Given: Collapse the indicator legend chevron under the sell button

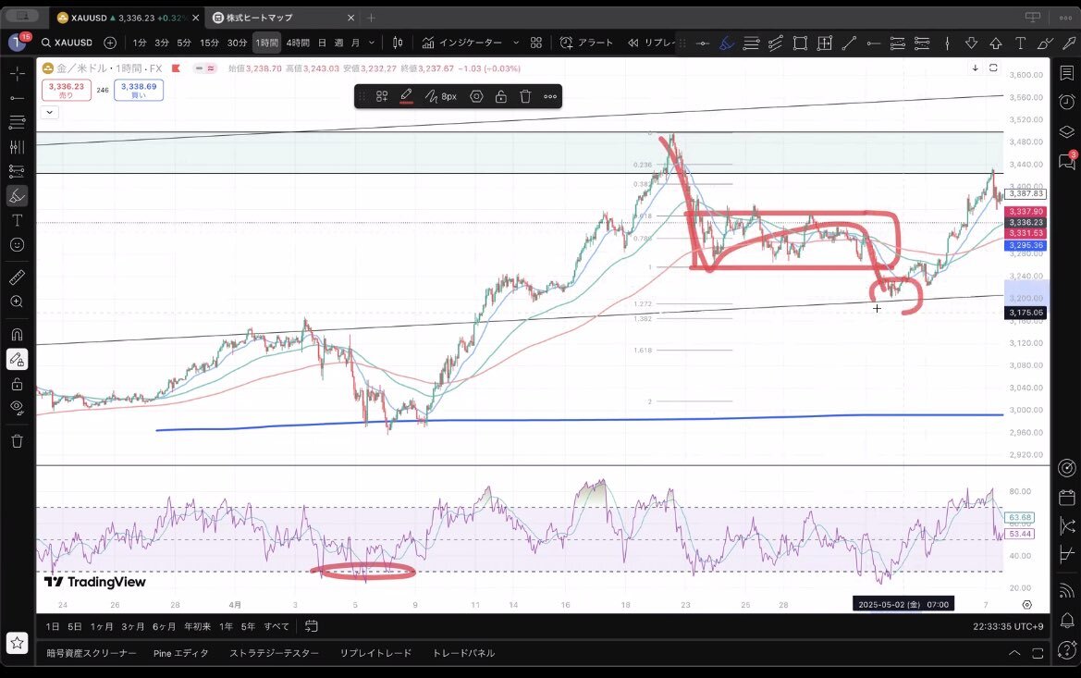Looking at the screenshot, I should tap(50, 112).
